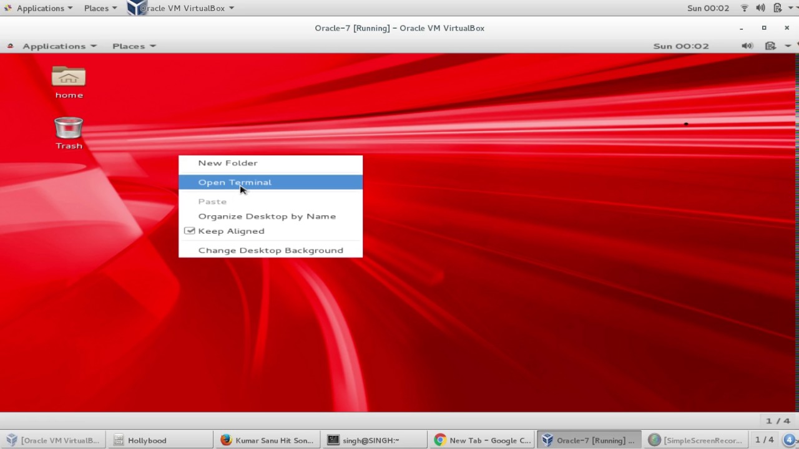Open the Trash desktop icon
Image resolution: width=799 pixels, height=449 pixels.
(69, 133)
